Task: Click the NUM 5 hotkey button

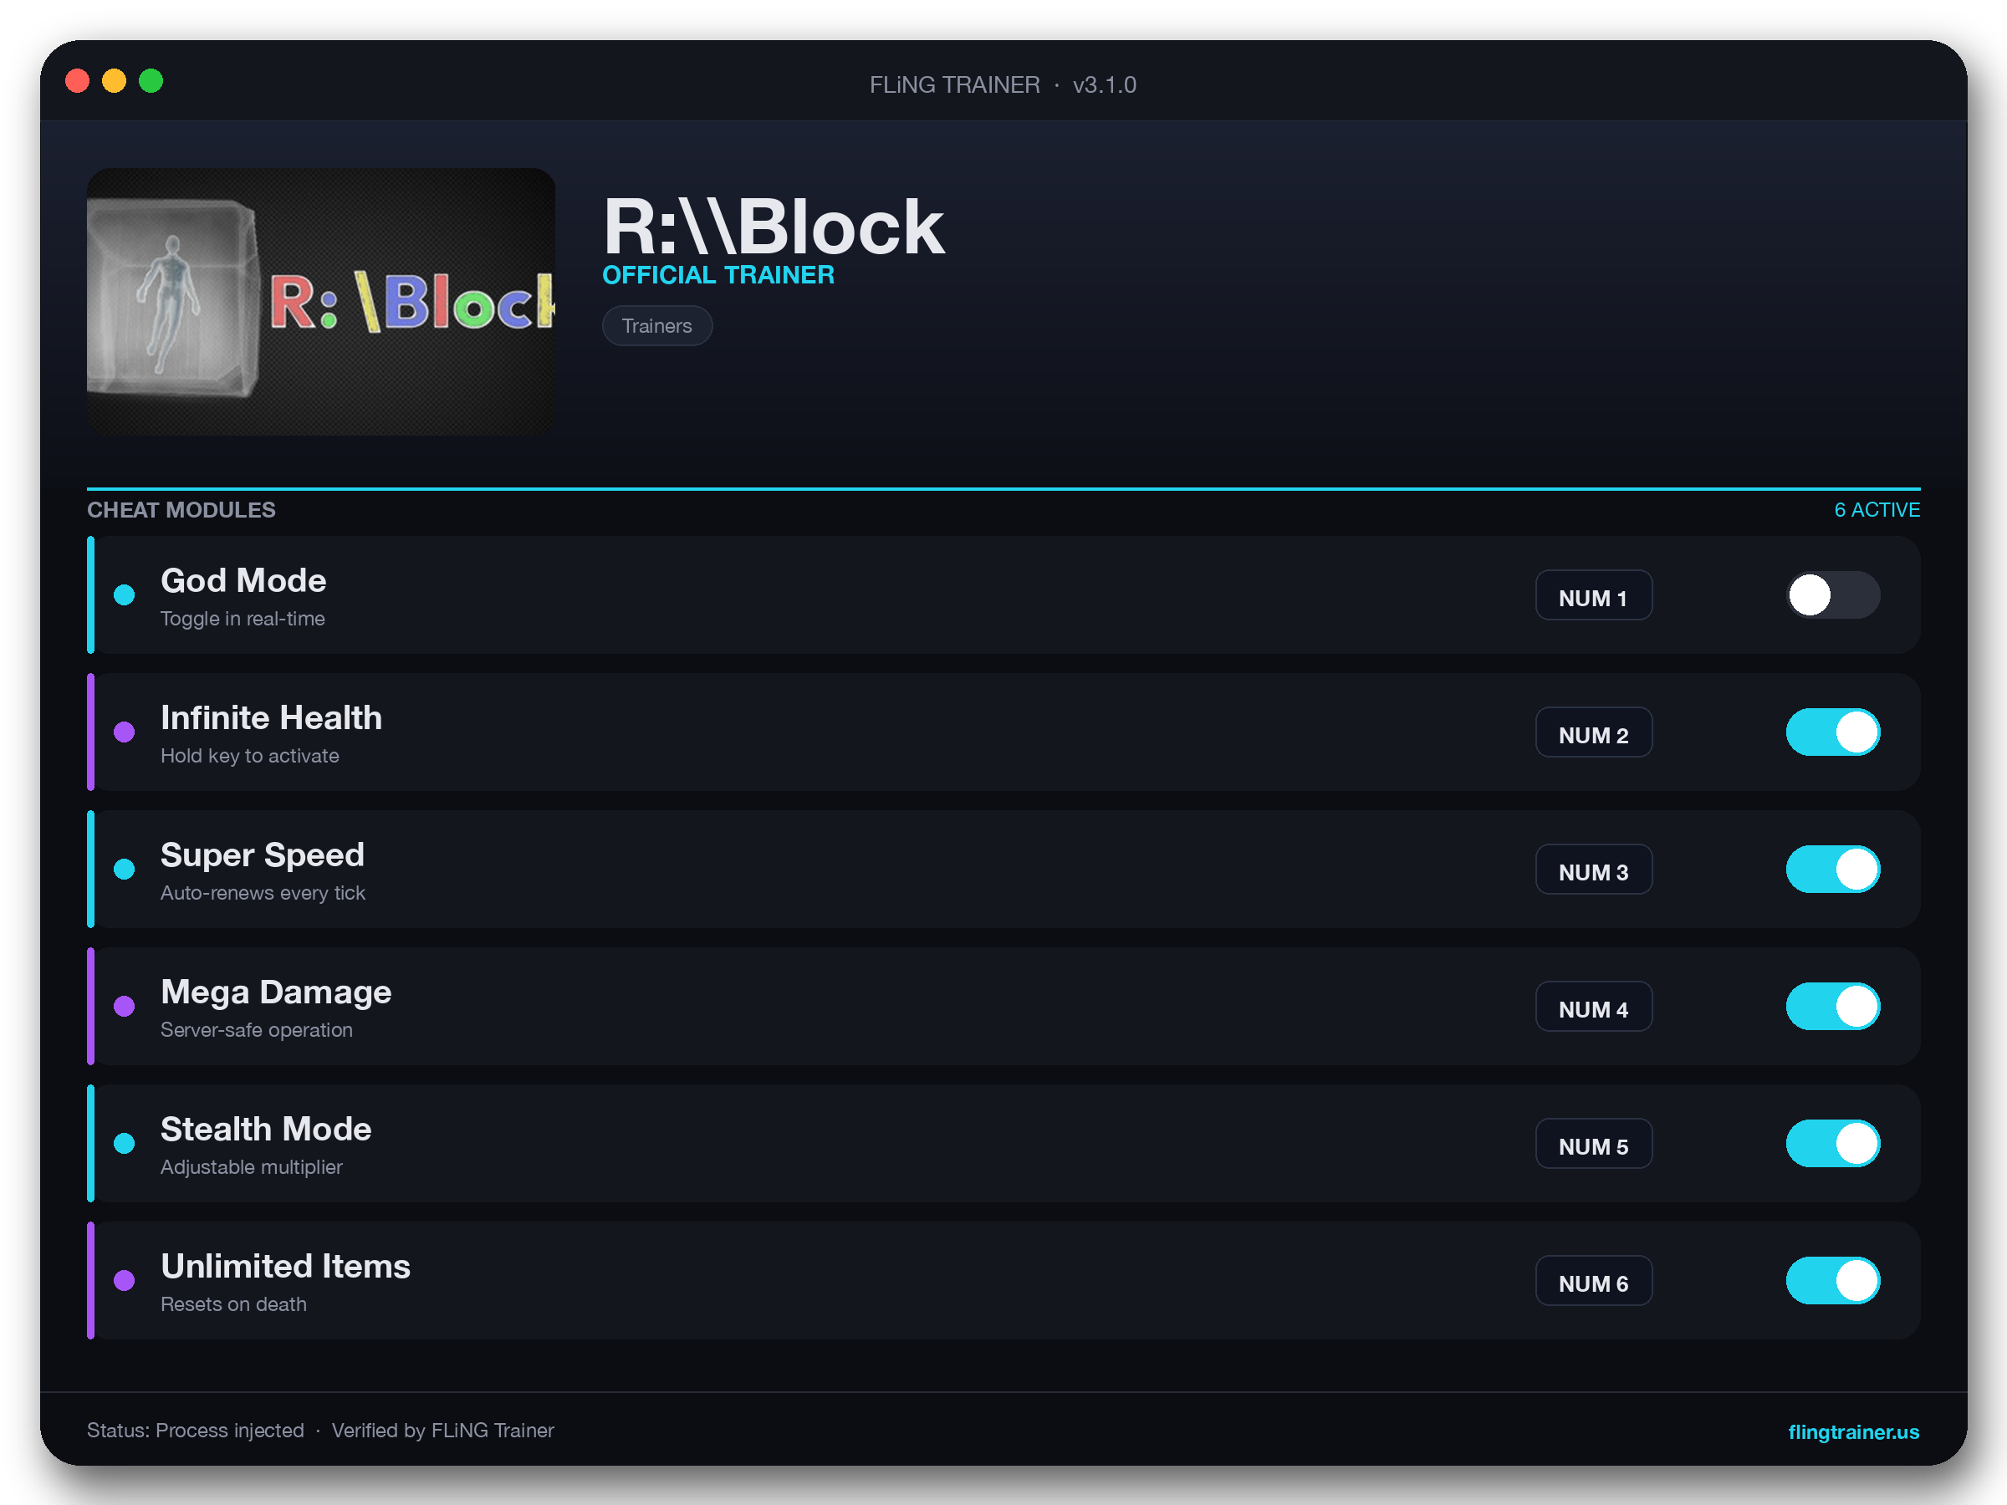Action: point(1593,1143)
